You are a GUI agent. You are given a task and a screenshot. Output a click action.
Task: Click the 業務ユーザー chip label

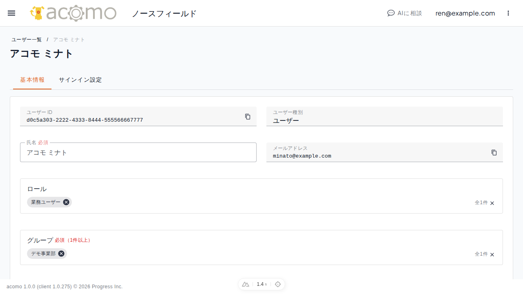click(46, 202)
